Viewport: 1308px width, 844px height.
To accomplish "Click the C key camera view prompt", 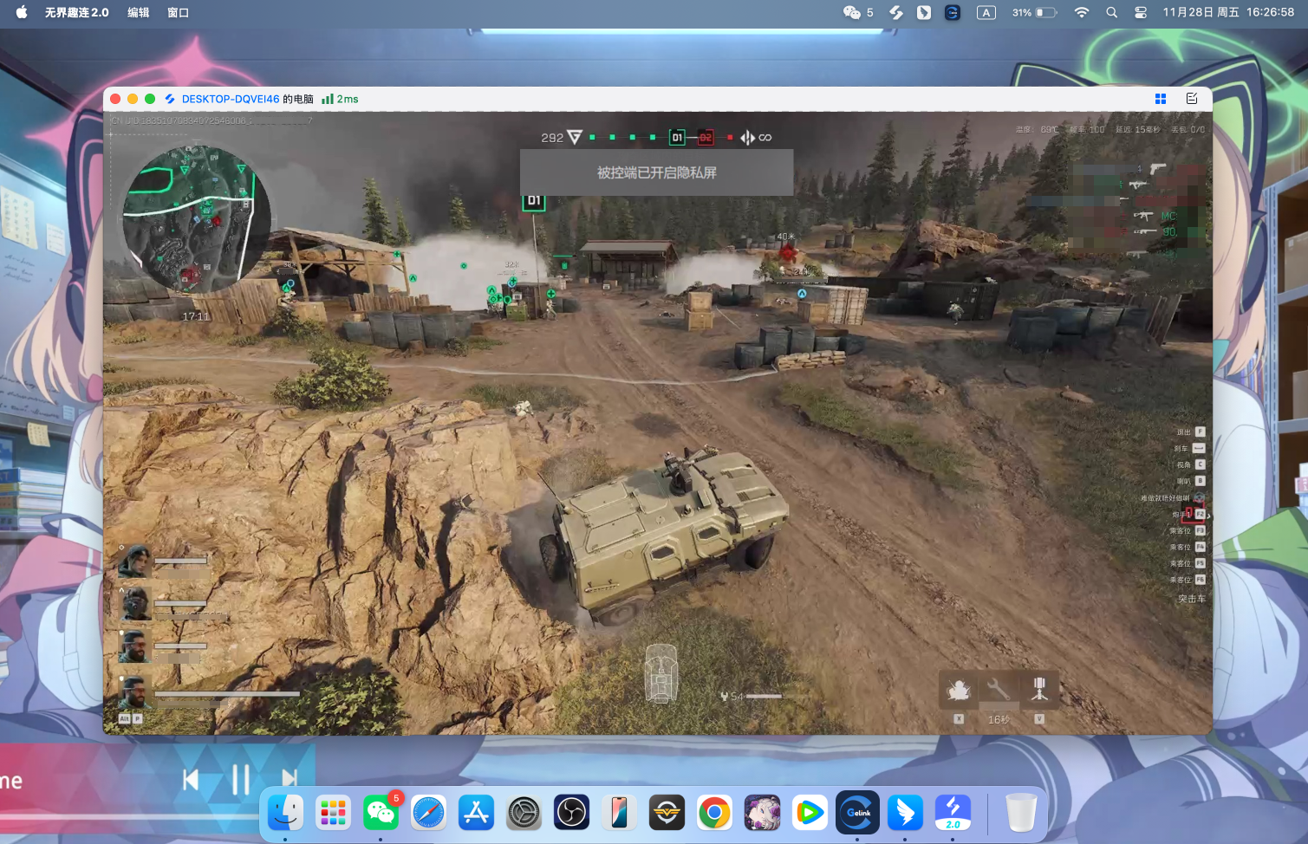I will click(1191, 464).
